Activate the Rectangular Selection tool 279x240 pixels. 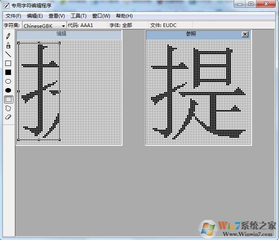pos(8,99)
